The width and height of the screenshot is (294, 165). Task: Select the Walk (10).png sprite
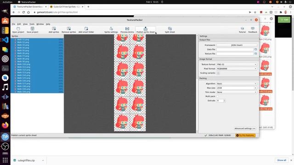(37, 64)
